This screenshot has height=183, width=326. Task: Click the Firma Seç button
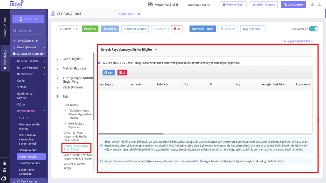tap(28, 19)
